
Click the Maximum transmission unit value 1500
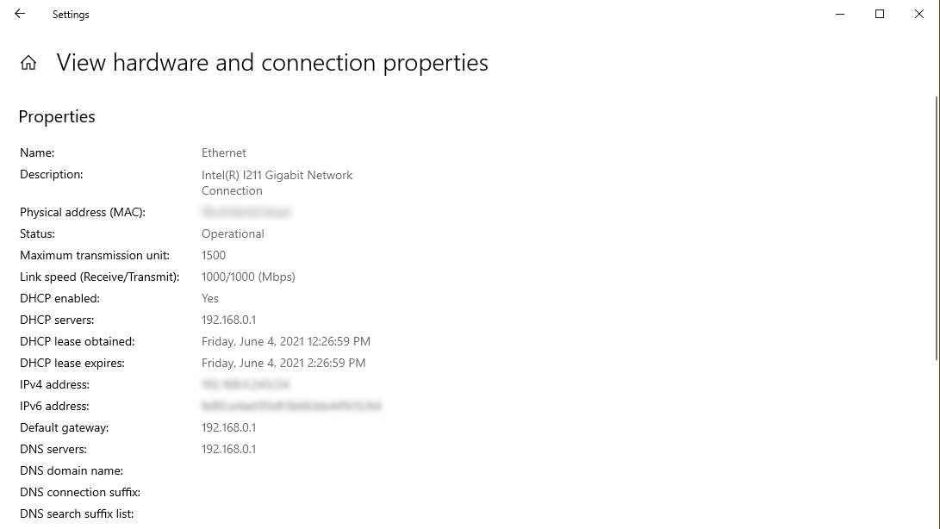click(x=214, y=255)
